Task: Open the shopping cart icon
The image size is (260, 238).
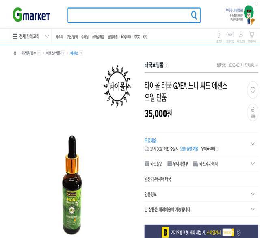Action: [x=252, y=37]
